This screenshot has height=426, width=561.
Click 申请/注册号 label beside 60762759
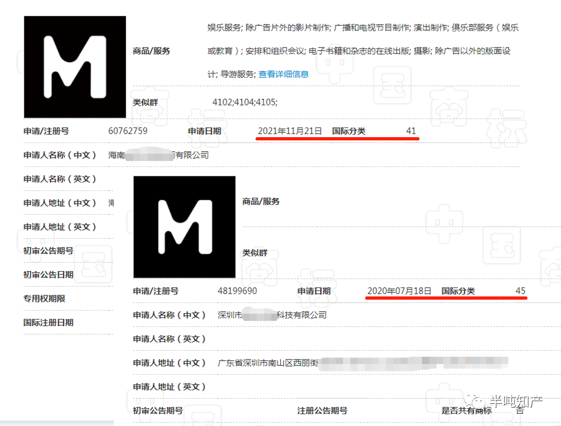46,131
